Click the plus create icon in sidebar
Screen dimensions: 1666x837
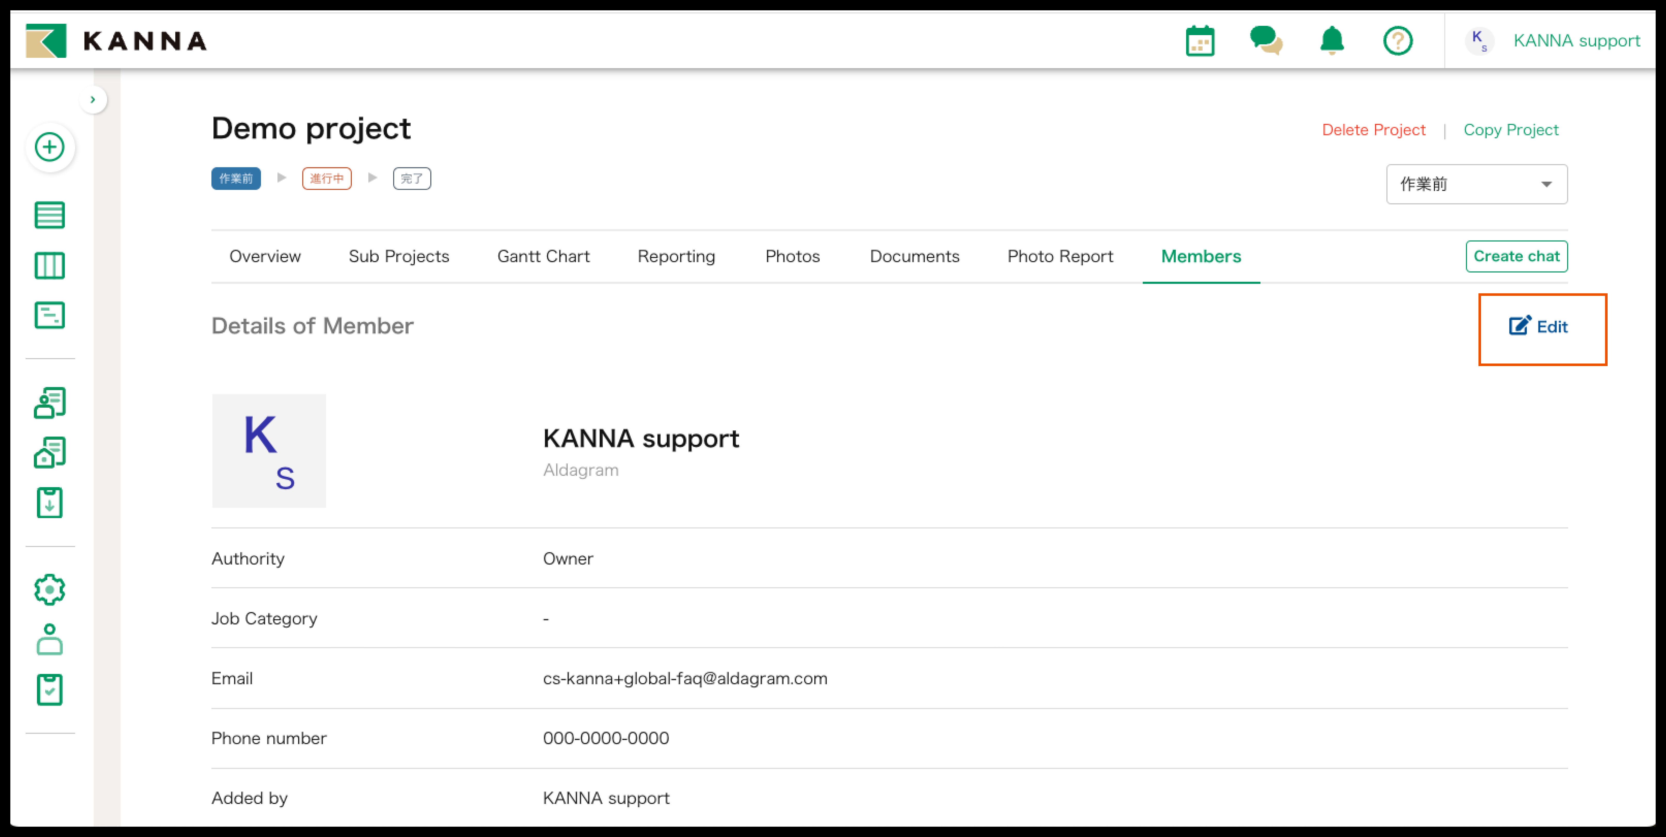click(50, 147)
